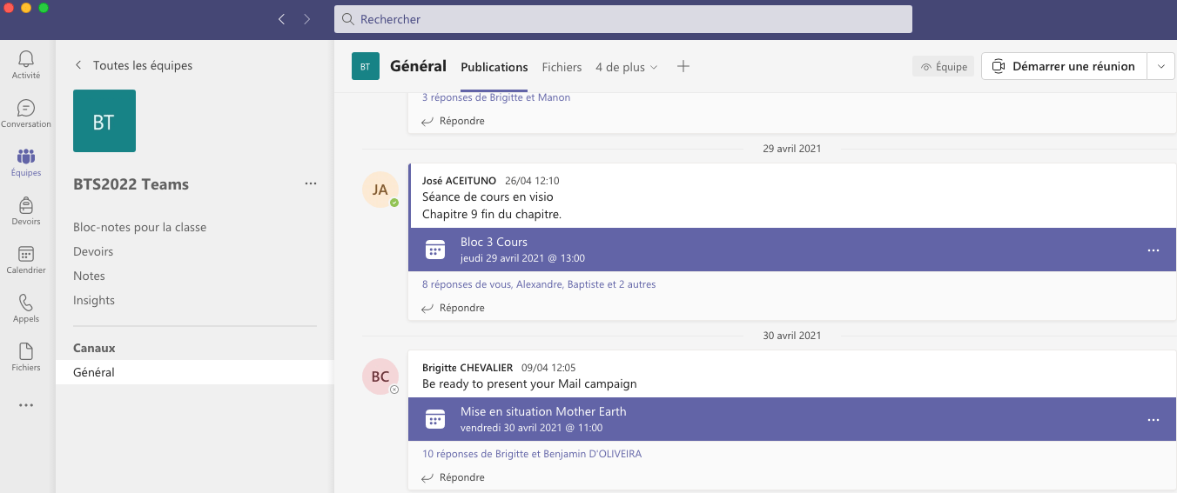Open the Activité notifications icon
The height and width of the screenshot is (493, 1177).
click(x=26, y=64)
